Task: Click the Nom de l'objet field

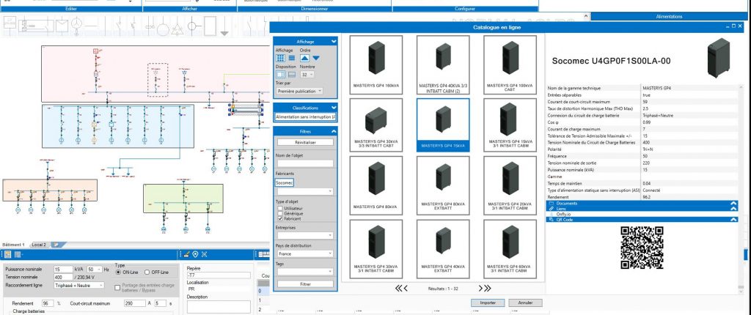Action: pyautogui.click(x=304, y=163)
